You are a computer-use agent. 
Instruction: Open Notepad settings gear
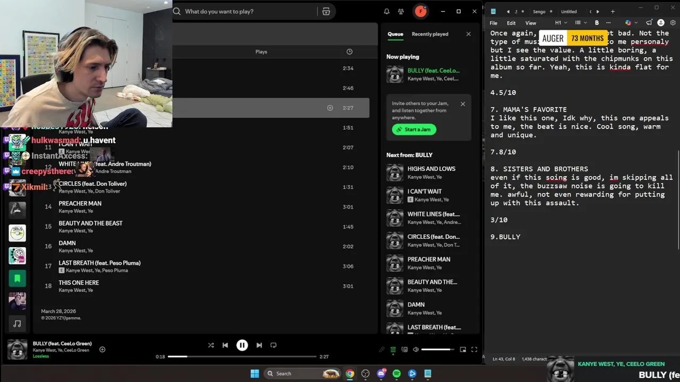click(x=673, y=23)
